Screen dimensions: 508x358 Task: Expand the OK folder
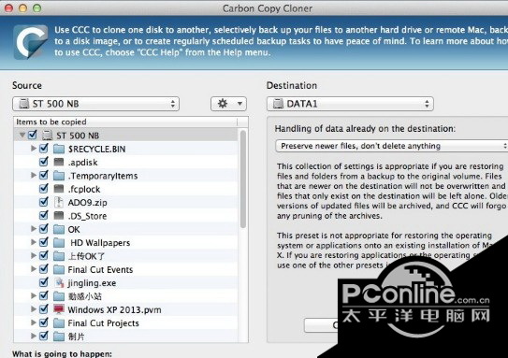pos(33,229)
